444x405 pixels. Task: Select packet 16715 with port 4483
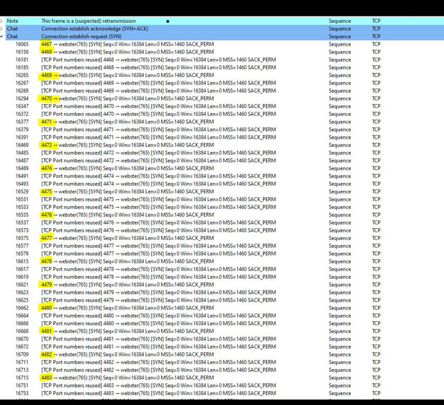pos(222,378)
